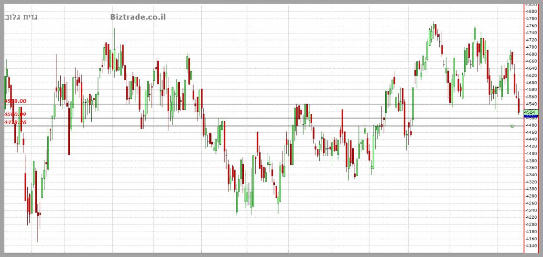The image size is (543, 257).
Task: Select the small green square line handle
Action: tap(512, 126)
